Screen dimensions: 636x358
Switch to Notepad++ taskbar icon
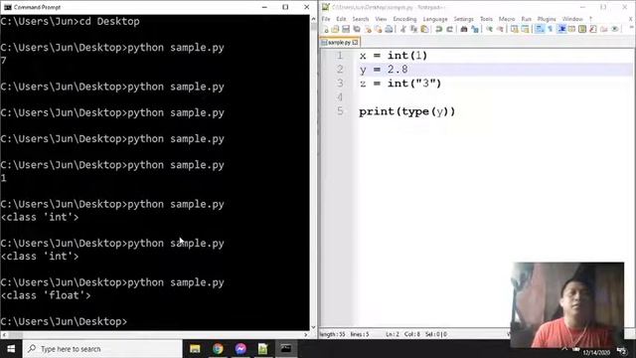[262, 349]
